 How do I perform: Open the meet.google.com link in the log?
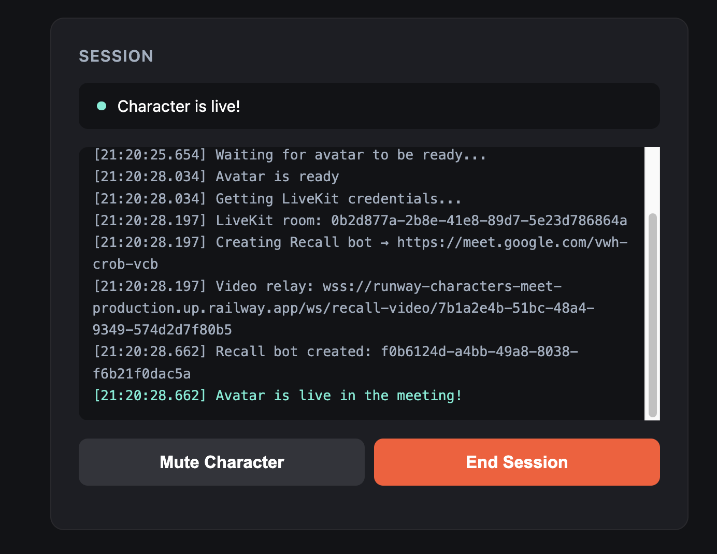(512, 242)
